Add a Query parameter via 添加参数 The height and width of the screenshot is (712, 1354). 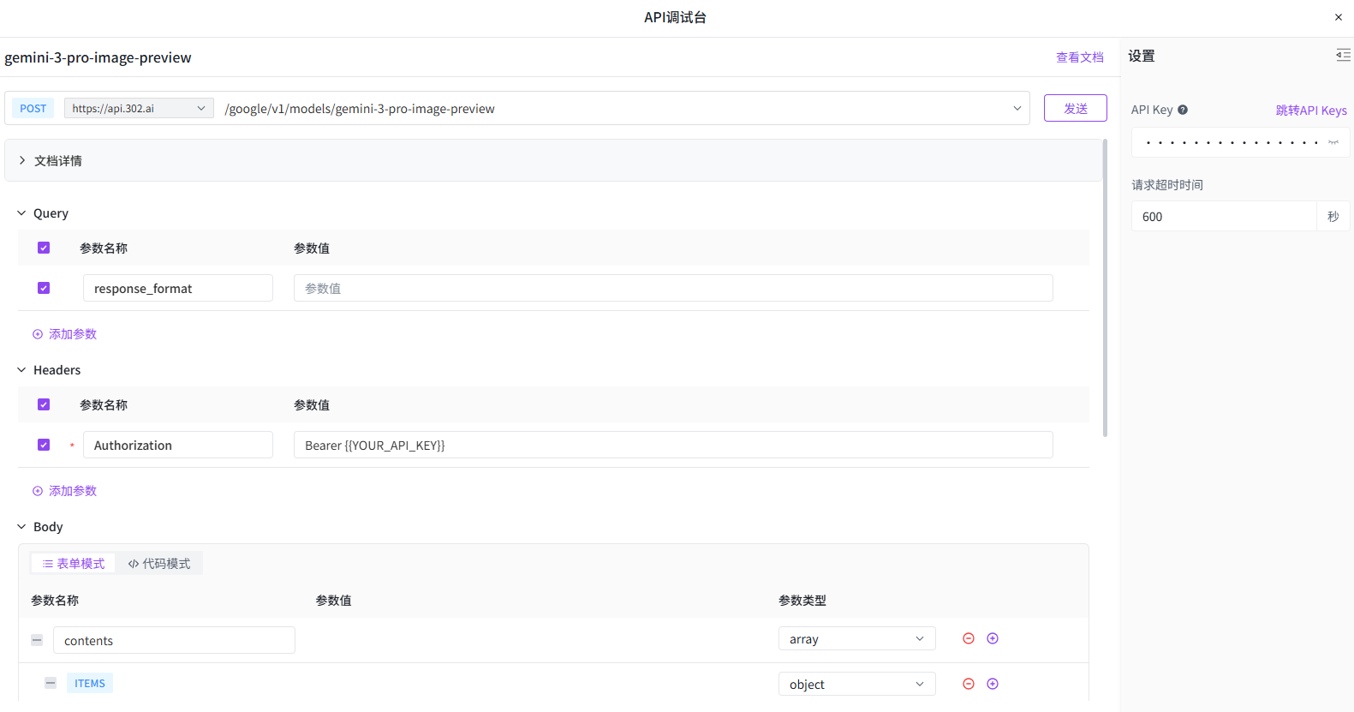tap(64, 334)
